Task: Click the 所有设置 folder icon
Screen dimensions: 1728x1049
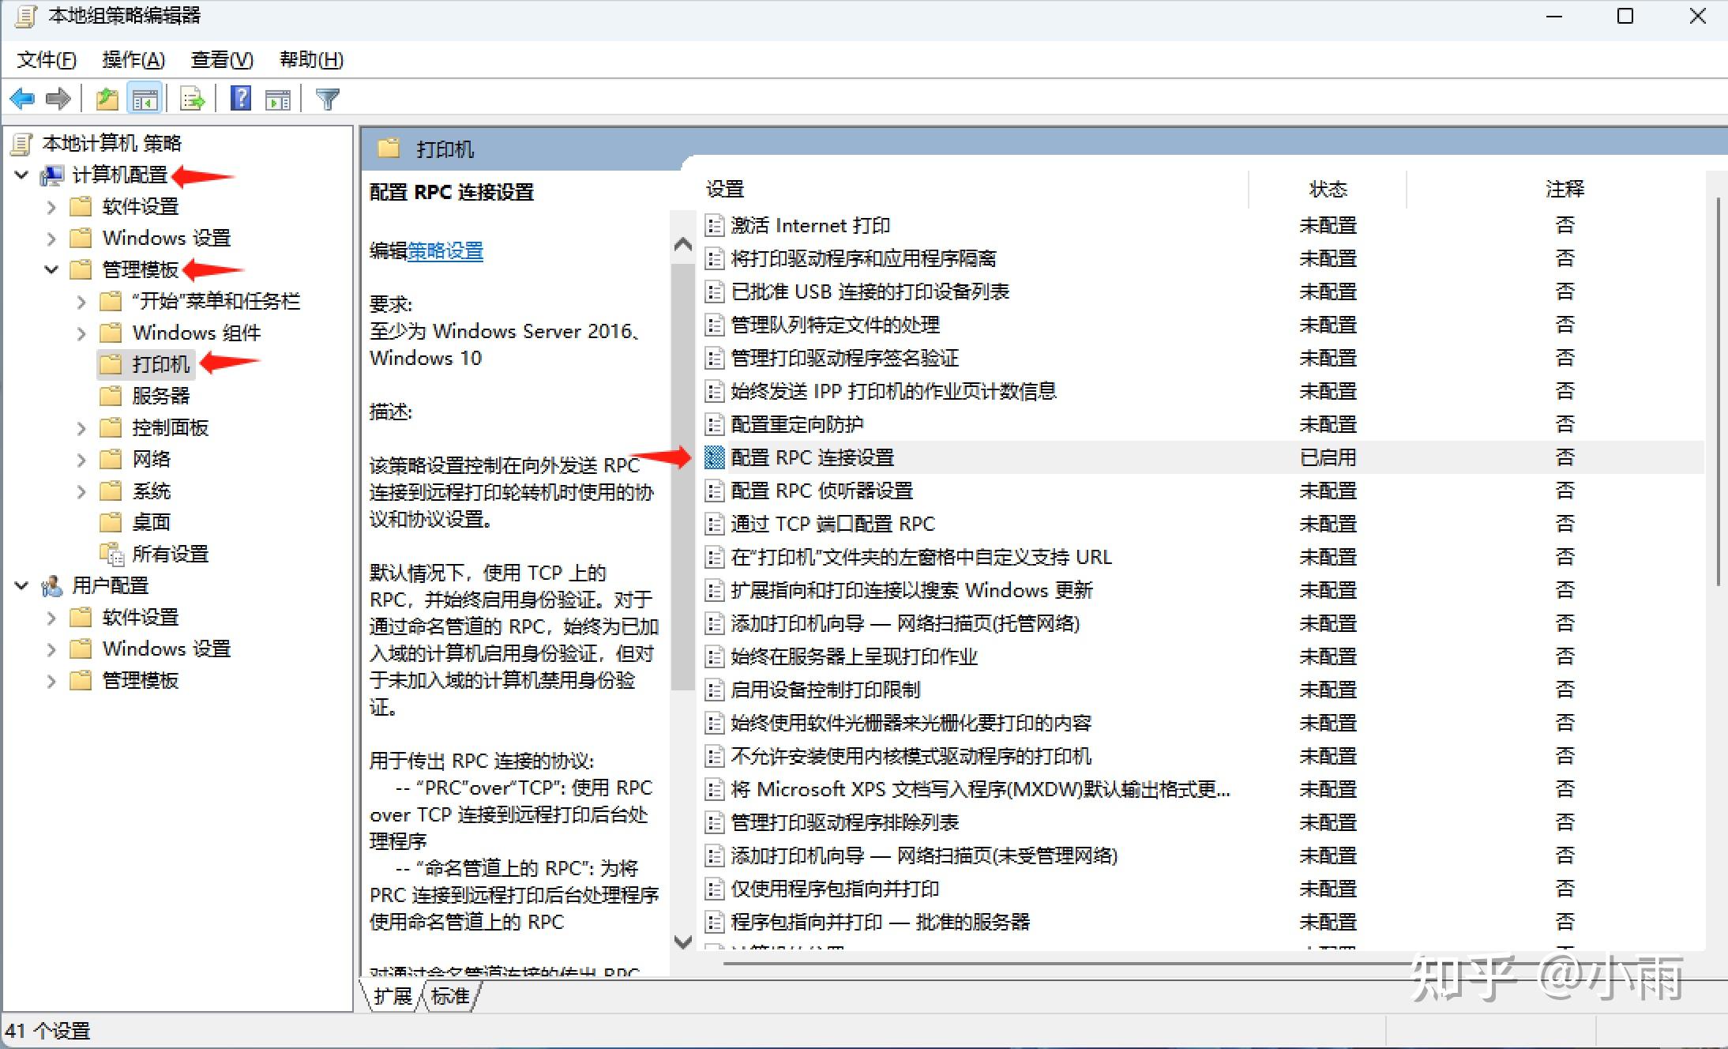Action: click(112, 555)
